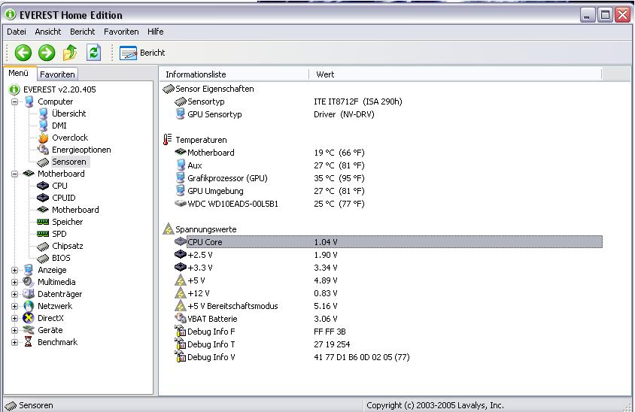The width and height of the screenshot is (635, 412).
Task: Open Energieoptionen in the tree
Action: (x=81, y=150)
